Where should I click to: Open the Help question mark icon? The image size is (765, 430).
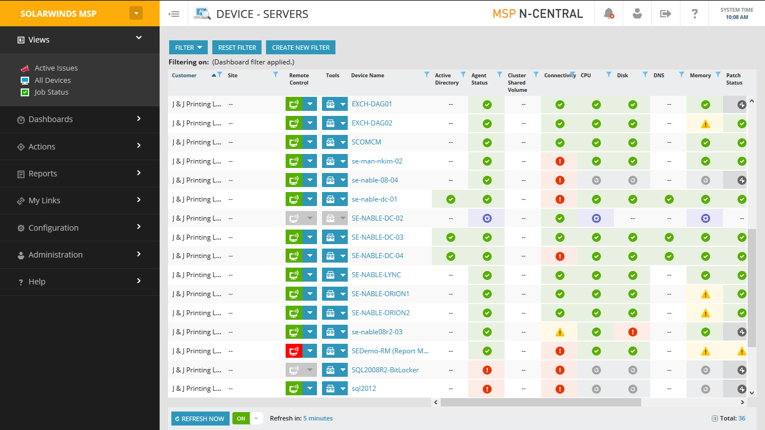(694, 13)
